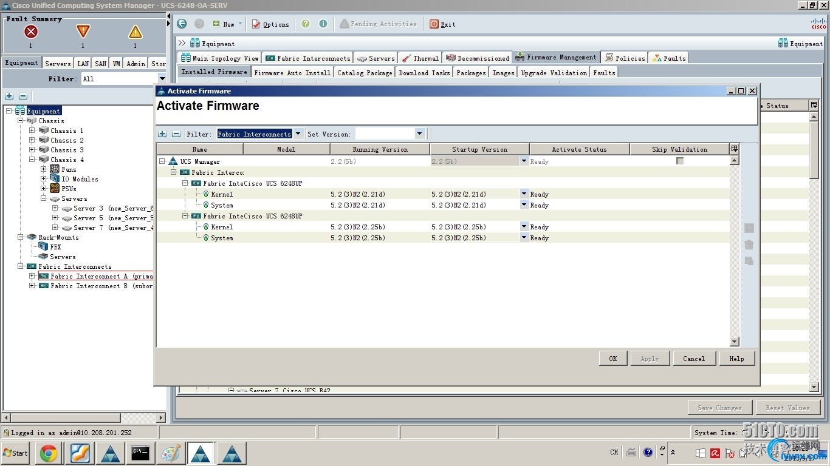Select the FEX icon under Rack-Mounts
Image resolution: width=830 pixels, height=466 pixels.
click(43, 247)
